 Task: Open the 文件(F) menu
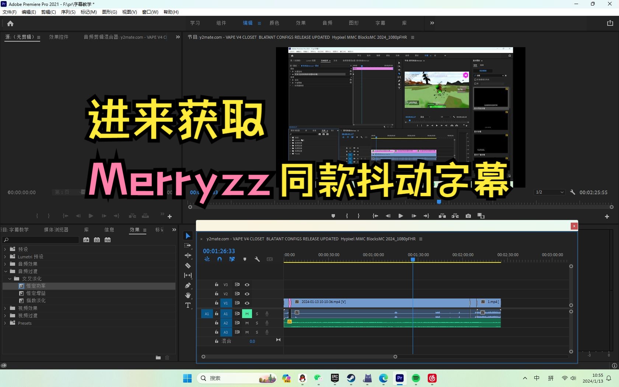point(10,12)
